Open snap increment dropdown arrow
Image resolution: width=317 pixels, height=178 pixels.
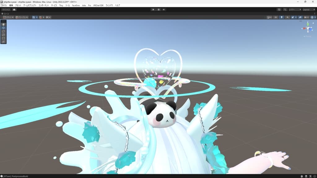50,17
